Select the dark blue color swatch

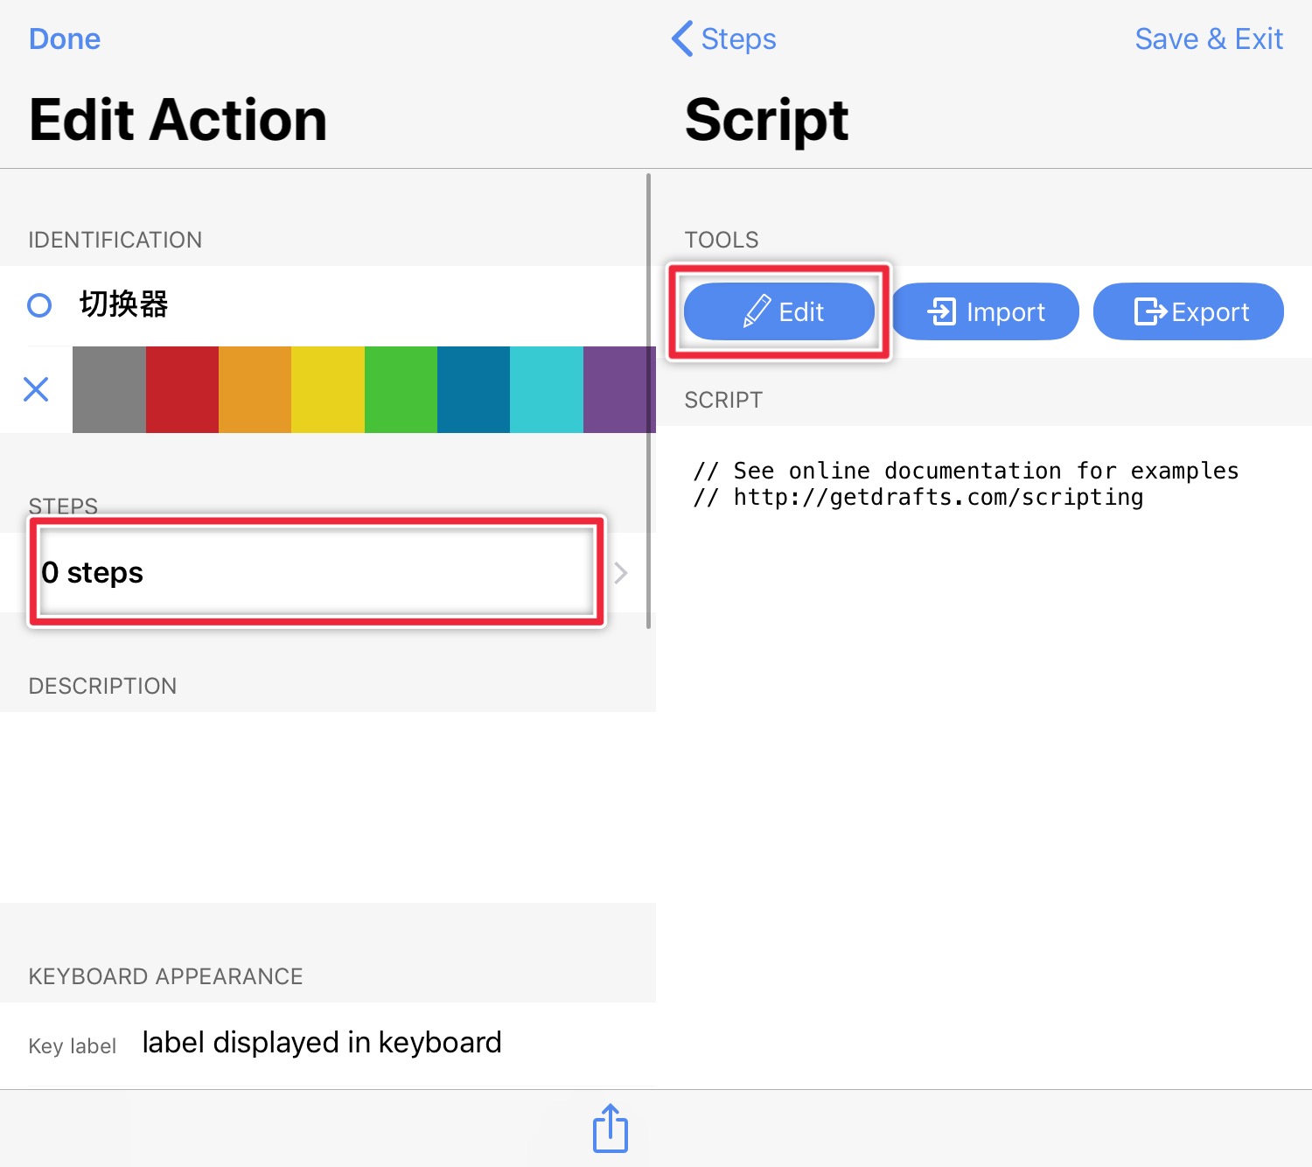pos(473,389)
